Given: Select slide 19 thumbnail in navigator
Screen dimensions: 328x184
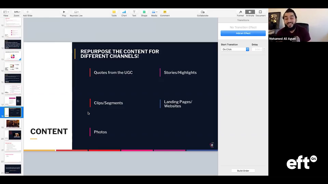Looking at the screenshot, I should (13, 124).
